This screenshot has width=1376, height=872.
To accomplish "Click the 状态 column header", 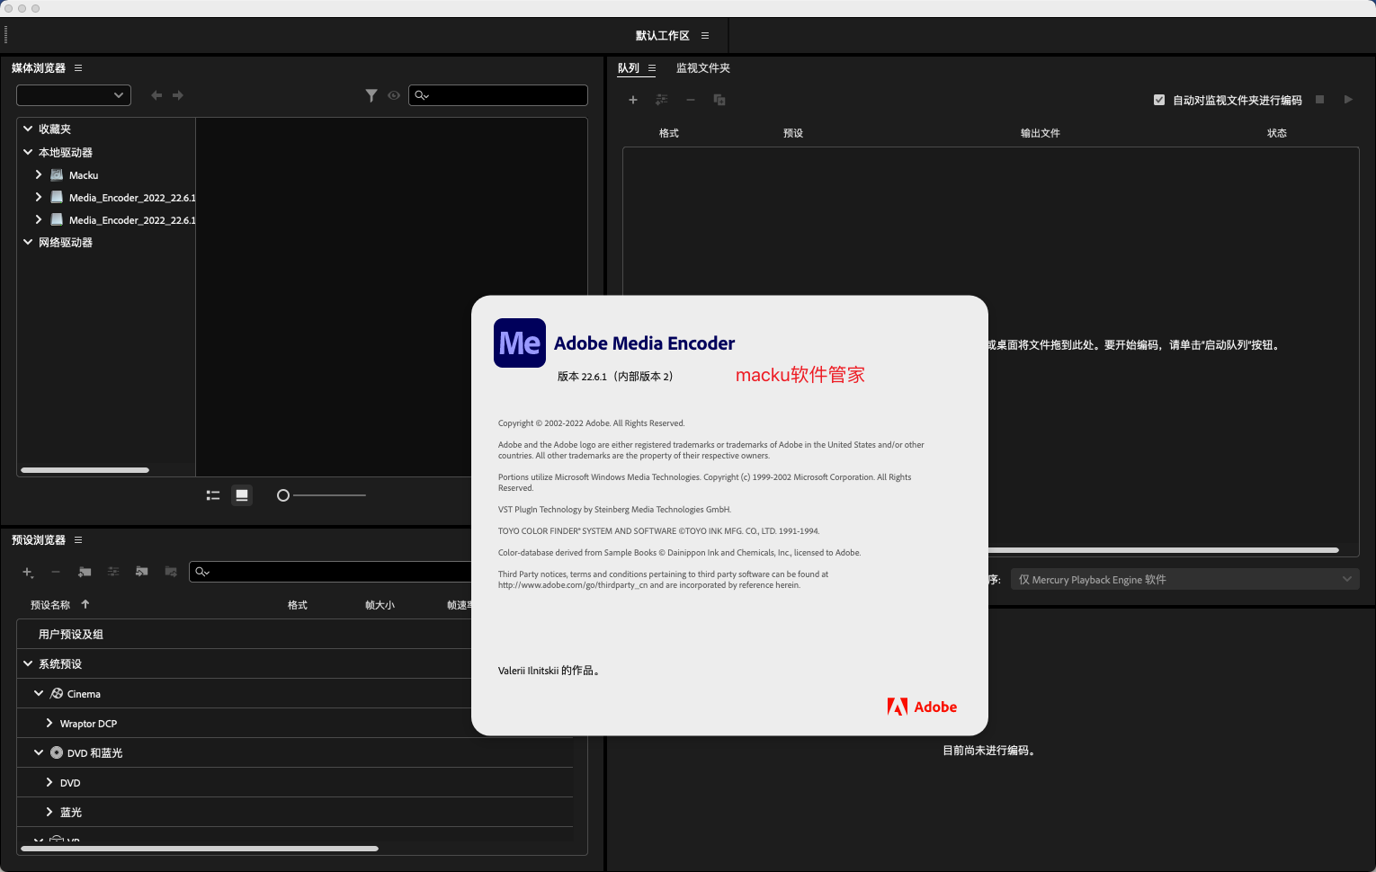I will click(1277, 133).
